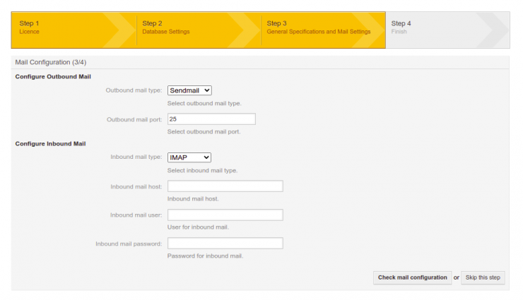
Task: Select the inbound mail password input
Action: 225,244
